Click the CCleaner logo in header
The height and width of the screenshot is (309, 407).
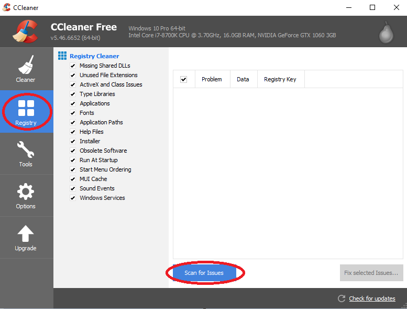point(26,31)
